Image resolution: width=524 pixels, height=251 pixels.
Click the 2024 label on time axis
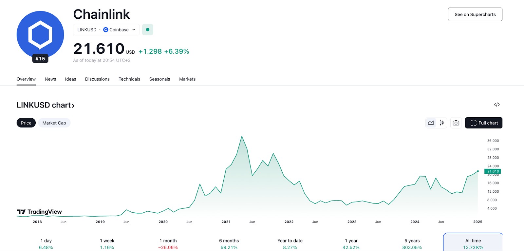[x=415, y=222]
